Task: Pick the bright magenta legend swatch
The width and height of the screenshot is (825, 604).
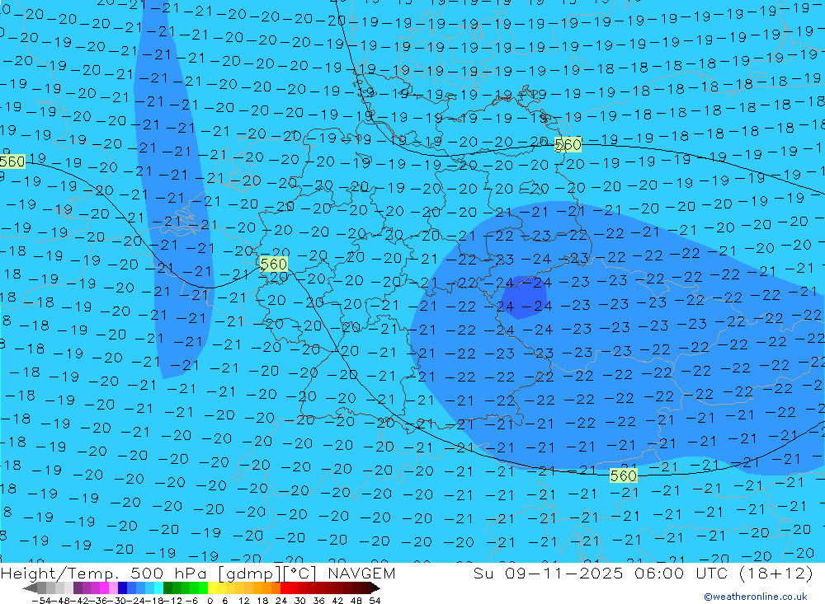Action: 104,588
